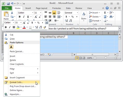Click the ribbon Paste clipboard icon
This screenshot has height=97, width=123.
click(x=6, y=14)
